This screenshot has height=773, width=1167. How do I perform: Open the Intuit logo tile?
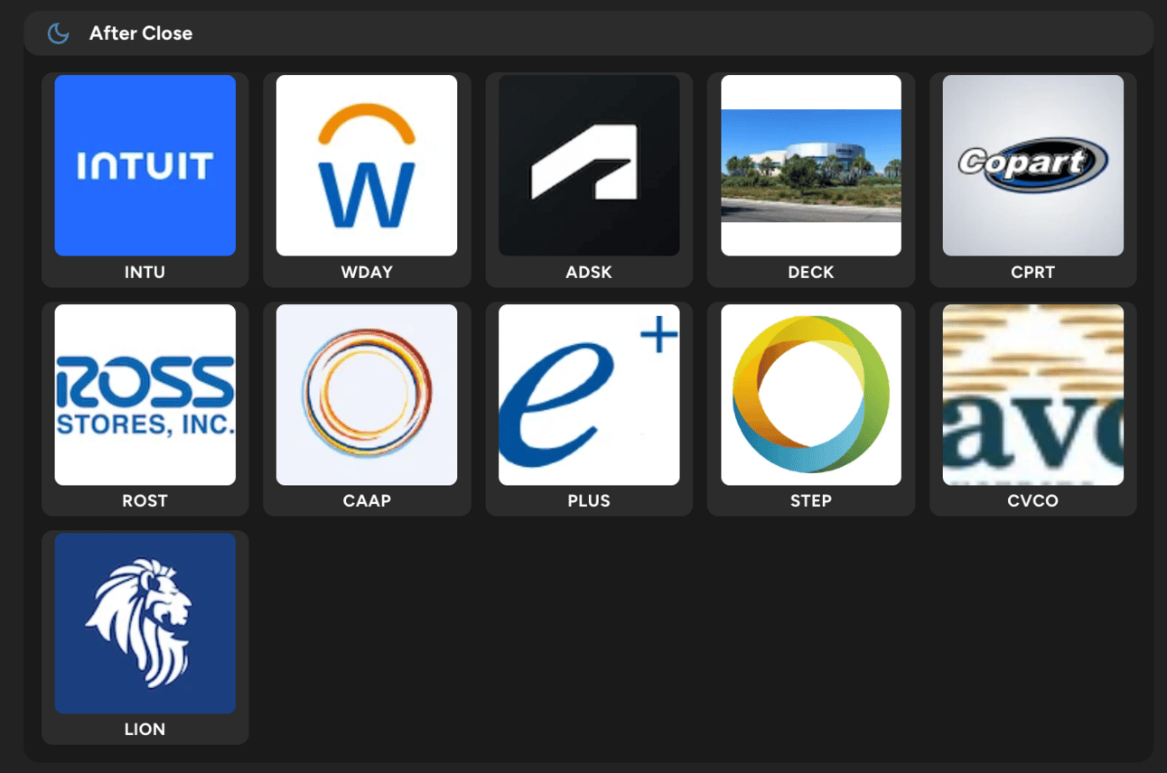click(145, 165)
